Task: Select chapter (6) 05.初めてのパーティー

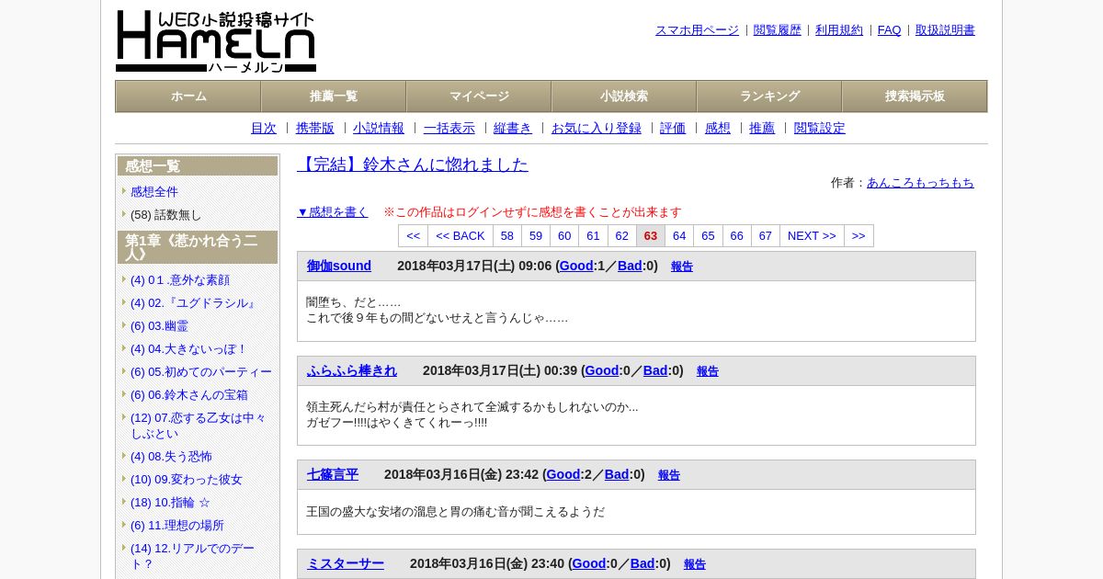Action: [201, 372]
